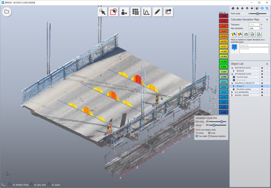
Task: Toggle lock for Group 3 row
Action: 267,86
